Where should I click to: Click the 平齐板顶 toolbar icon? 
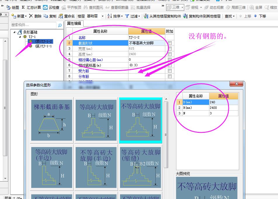64,8
